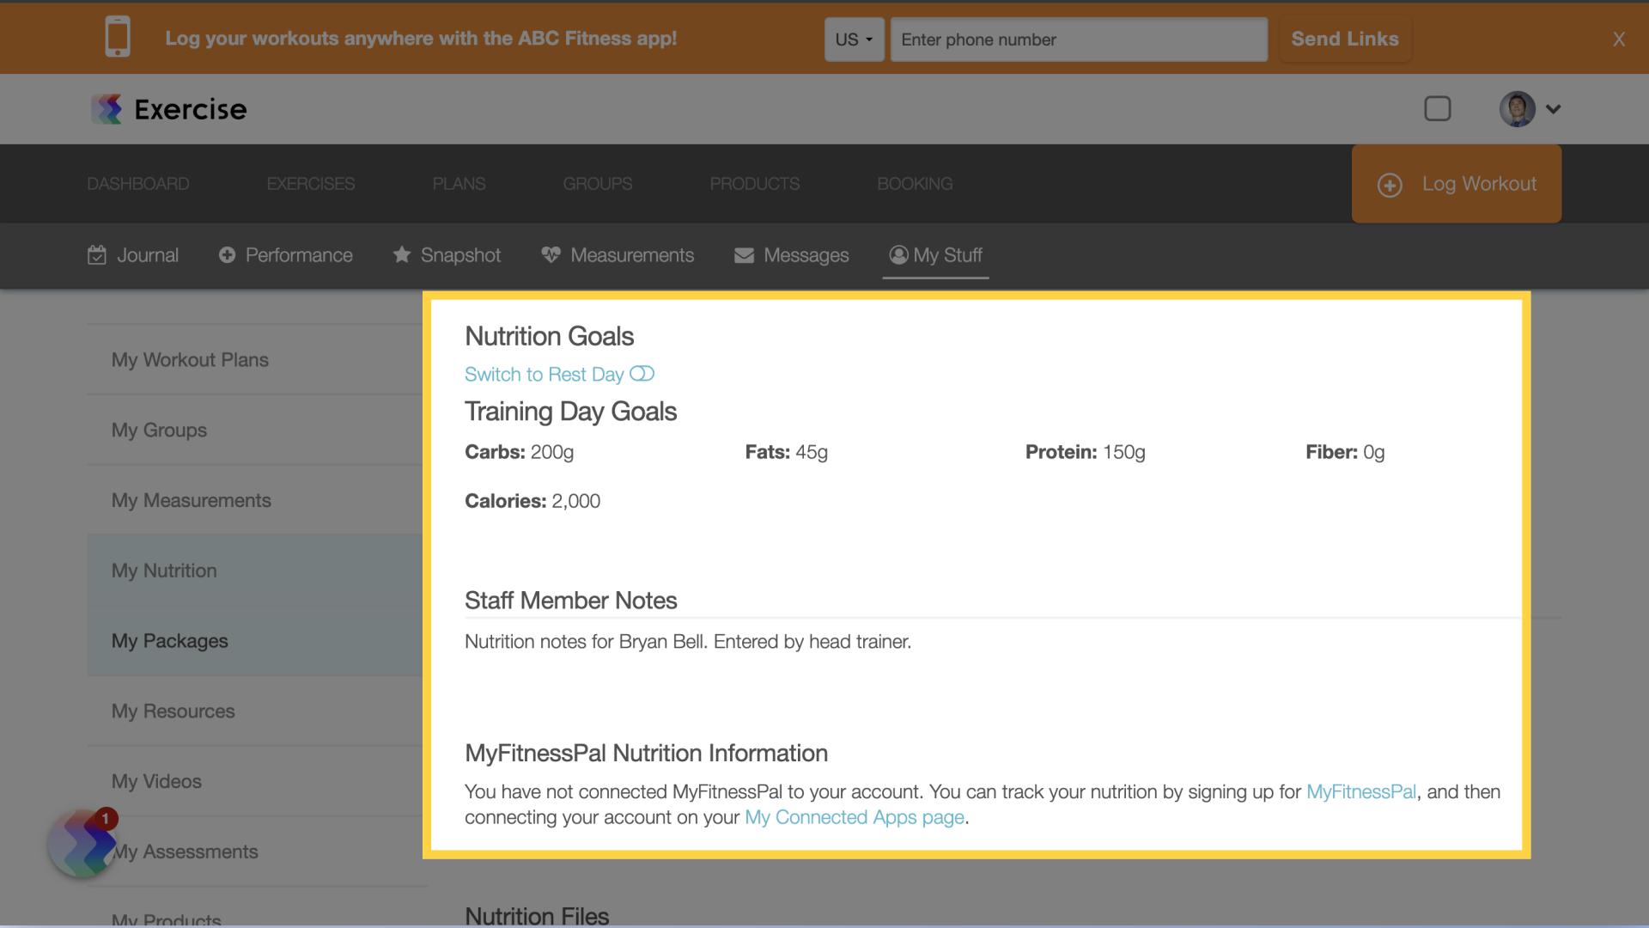Open My Connected Apps page link
The image size is (1649, 928).
[x=854, y=815]
